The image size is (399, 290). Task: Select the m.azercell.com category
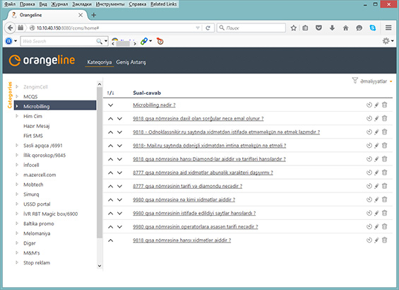tap(40, 175)
